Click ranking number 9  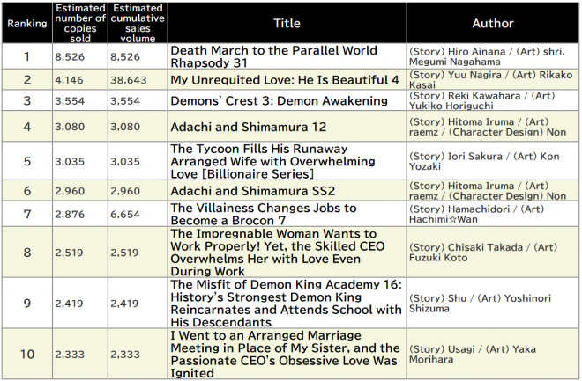point(27,304)
